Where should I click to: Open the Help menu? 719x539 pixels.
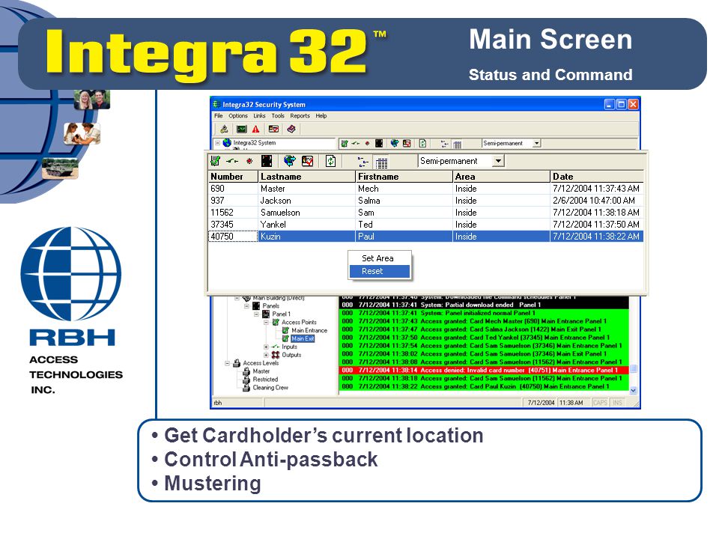tap(321, 116)
